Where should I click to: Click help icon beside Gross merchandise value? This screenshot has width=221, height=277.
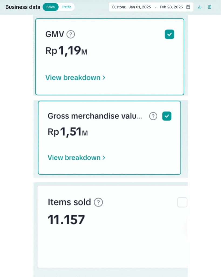click(x=153, y=116)
